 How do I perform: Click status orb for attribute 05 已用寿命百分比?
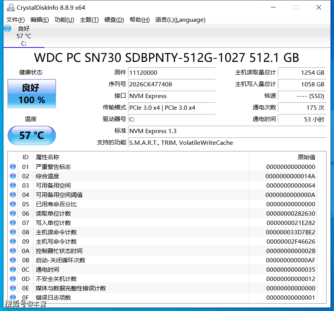tap(13, 204)
